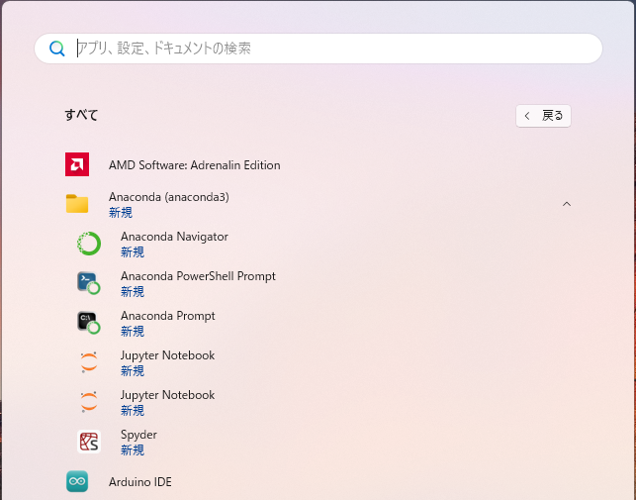Open the upper Jupyter Notebook icon
Image resolution: width=636 pixels, height=500 pixels.
[x=89, y=362]
